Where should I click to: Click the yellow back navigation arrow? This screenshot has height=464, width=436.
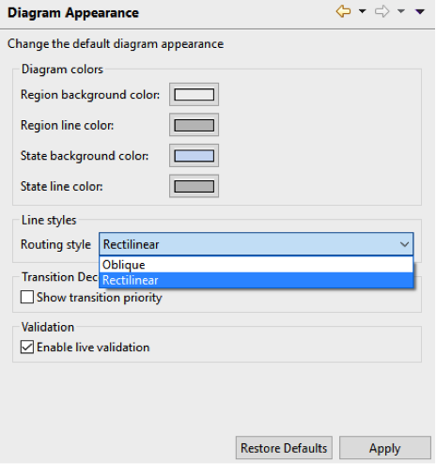point(343,11)
